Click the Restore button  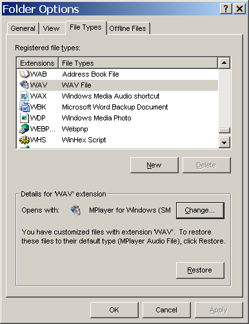pos(200,270)
